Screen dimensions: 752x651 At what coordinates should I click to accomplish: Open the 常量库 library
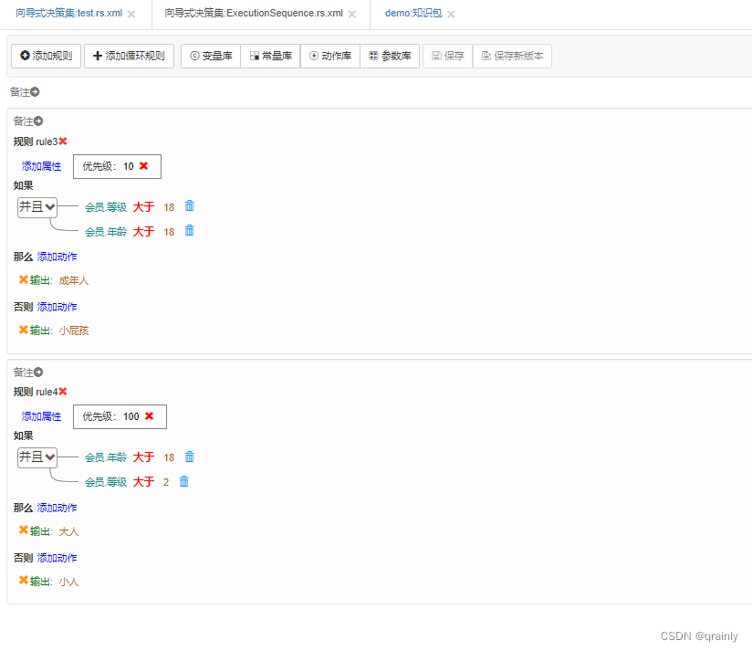coord(270,56)
